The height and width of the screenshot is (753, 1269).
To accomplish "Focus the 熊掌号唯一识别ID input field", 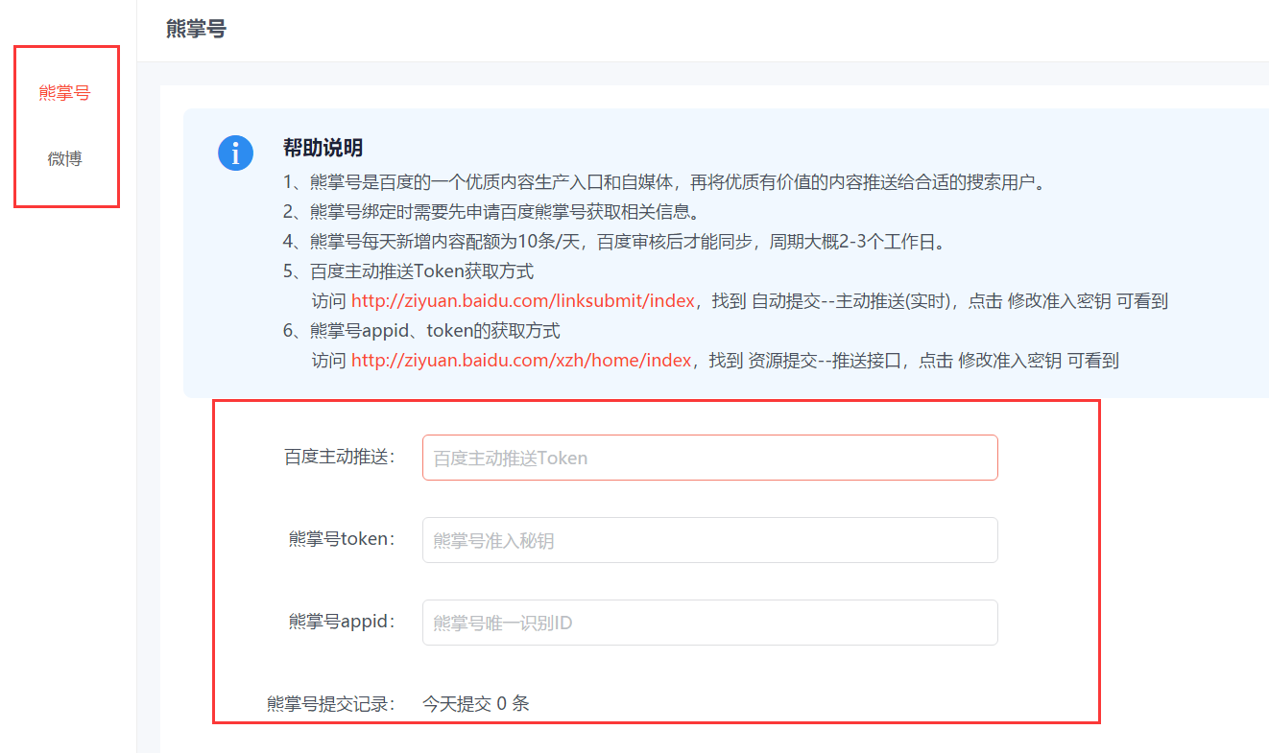I will point(710,623).
